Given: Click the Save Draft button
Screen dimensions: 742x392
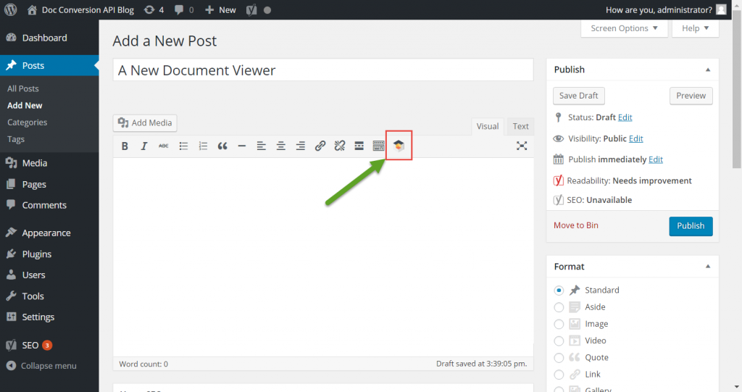Looking at the screenshot, I should click(579, 96).
